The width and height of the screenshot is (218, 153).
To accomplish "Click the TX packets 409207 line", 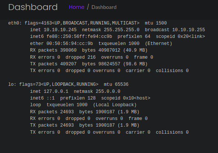I will 89,64.
